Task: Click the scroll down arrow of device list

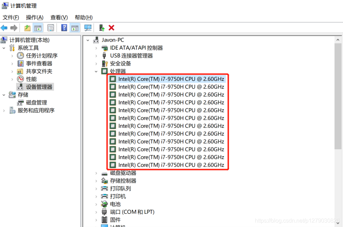Action: [338, 223]
